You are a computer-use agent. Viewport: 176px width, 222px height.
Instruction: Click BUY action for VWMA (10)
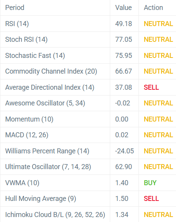click(150, 183)
